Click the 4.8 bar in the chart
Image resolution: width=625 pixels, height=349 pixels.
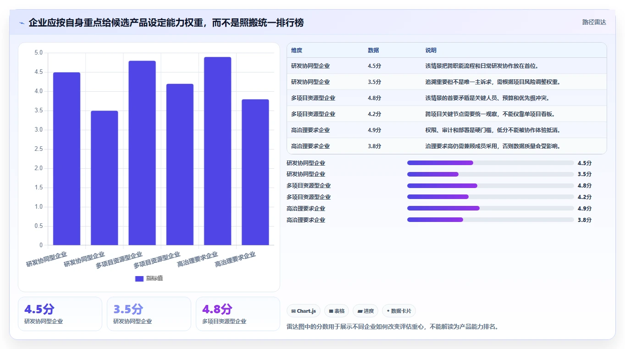tap(142, 153)
